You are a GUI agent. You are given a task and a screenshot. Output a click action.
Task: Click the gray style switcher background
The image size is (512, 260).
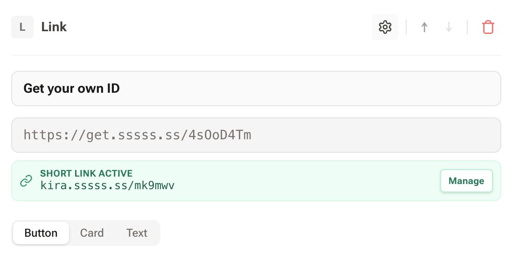click(157, 233)
